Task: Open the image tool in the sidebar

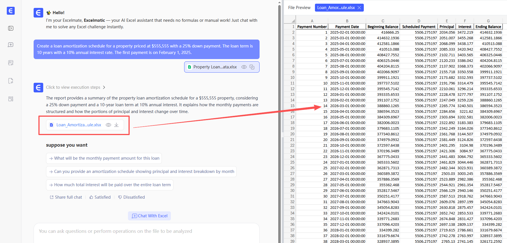Action: [11, 63]
